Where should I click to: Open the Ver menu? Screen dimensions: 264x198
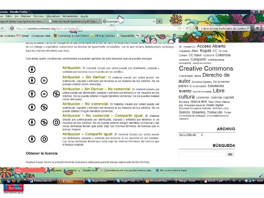[x=16, y=16]
